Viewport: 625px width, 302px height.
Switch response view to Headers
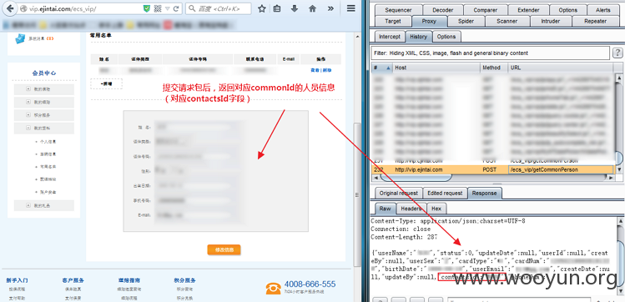tap(411, 209)
